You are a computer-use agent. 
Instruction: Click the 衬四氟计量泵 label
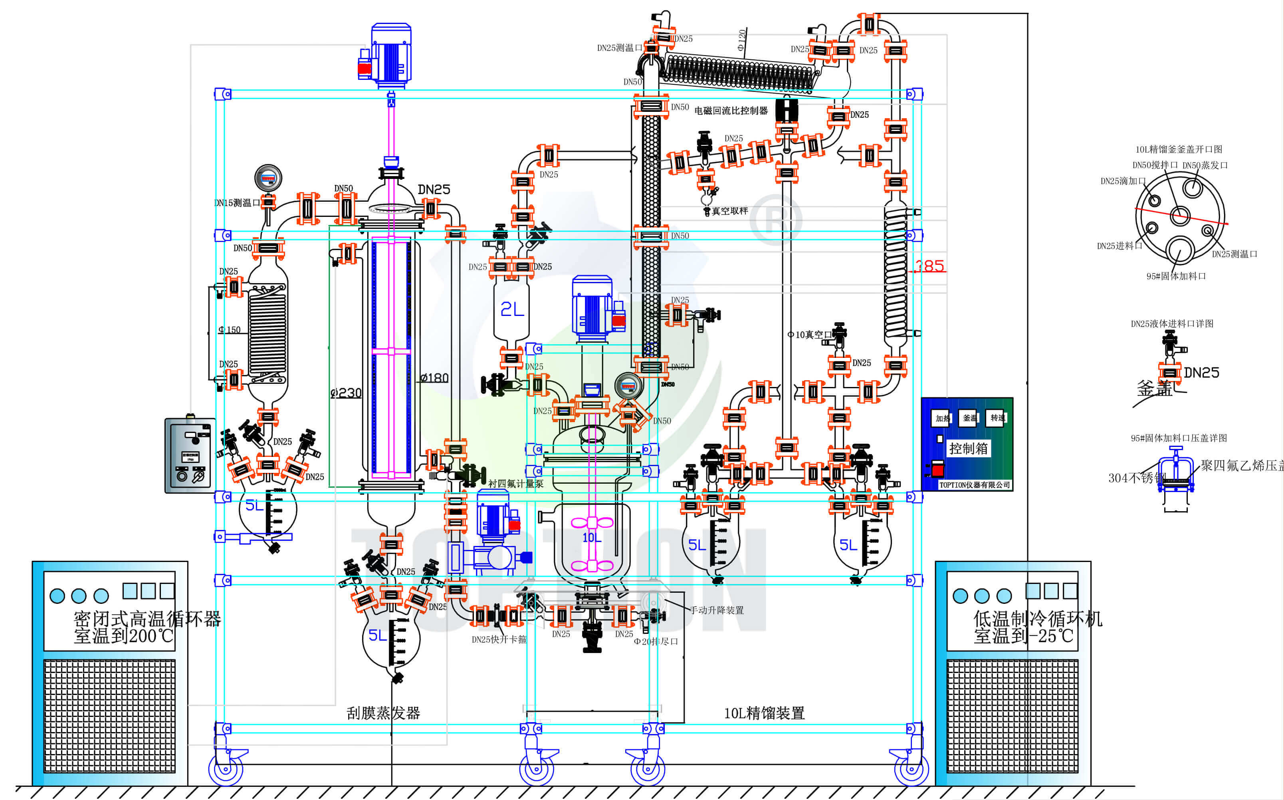(x=515, y=484)
